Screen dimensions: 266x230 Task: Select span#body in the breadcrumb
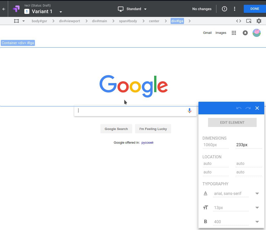point(128,21)
